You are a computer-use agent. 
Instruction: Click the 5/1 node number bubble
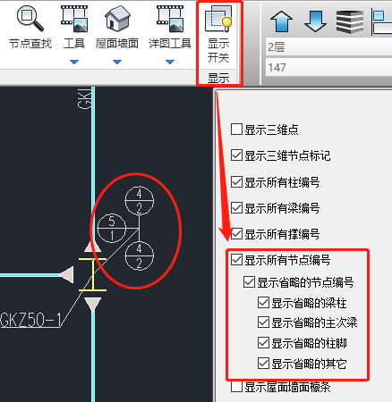[112, 229]
